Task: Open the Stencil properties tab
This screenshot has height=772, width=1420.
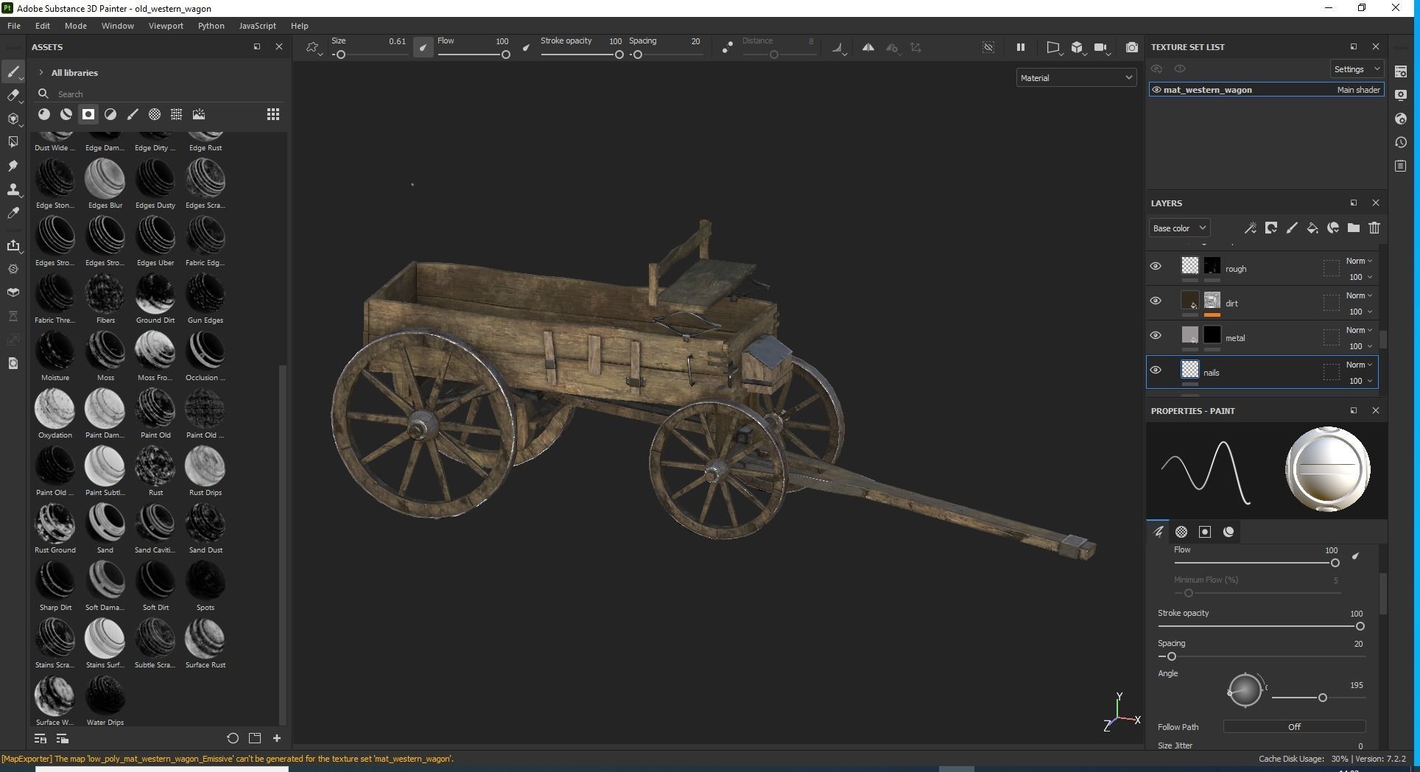Action: [x=1205, y=532]
